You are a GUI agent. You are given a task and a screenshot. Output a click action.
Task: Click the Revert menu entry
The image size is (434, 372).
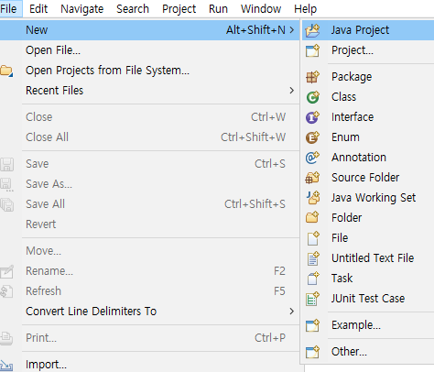point(149,224)
